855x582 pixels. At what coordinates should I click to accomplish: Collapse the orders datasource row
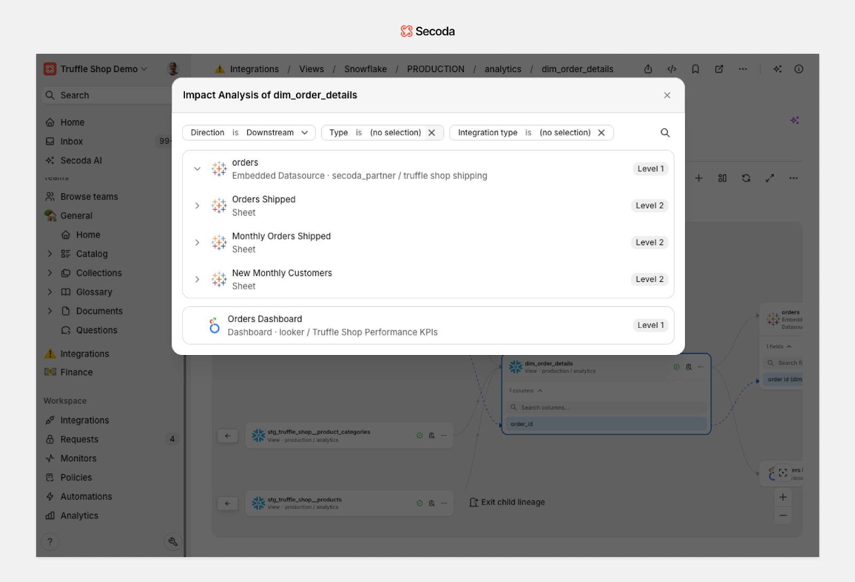197,169
